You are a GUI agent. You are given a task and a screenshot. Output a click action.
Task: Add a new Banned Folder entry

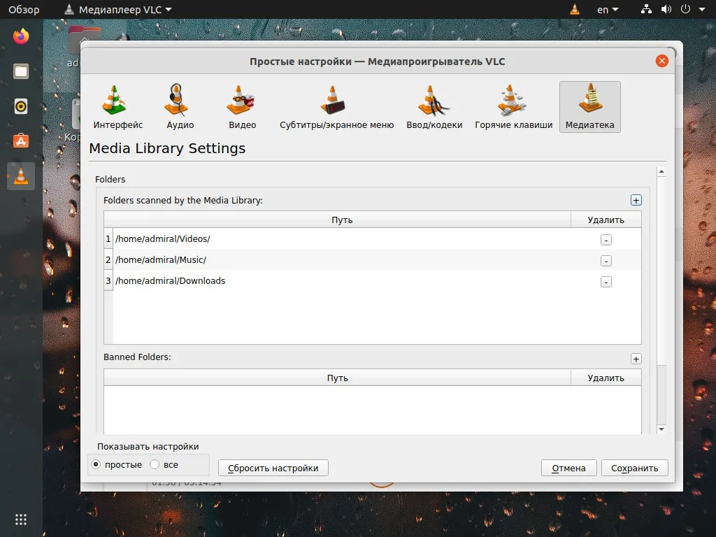[636, 359]
